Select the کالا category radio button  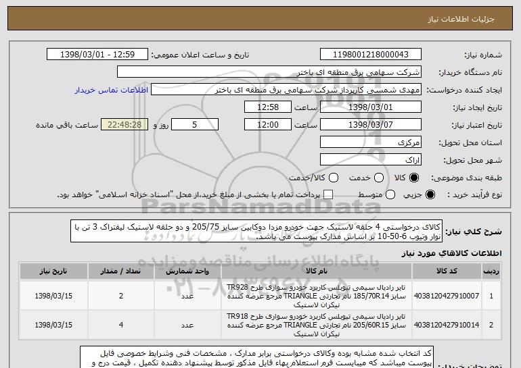414,178
